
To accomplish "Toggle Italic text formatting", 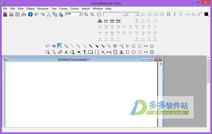I will click(175, 14).
